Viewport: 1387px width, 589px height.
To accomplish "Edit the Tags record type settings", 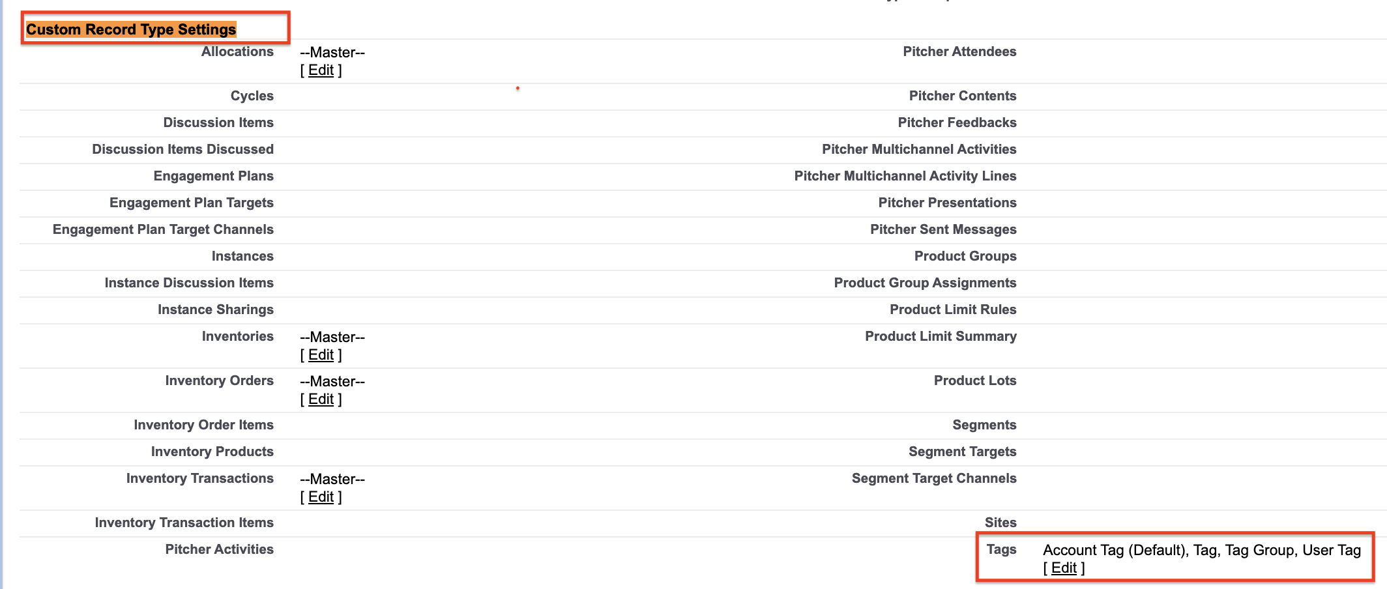I will [x=1064, y=568].
